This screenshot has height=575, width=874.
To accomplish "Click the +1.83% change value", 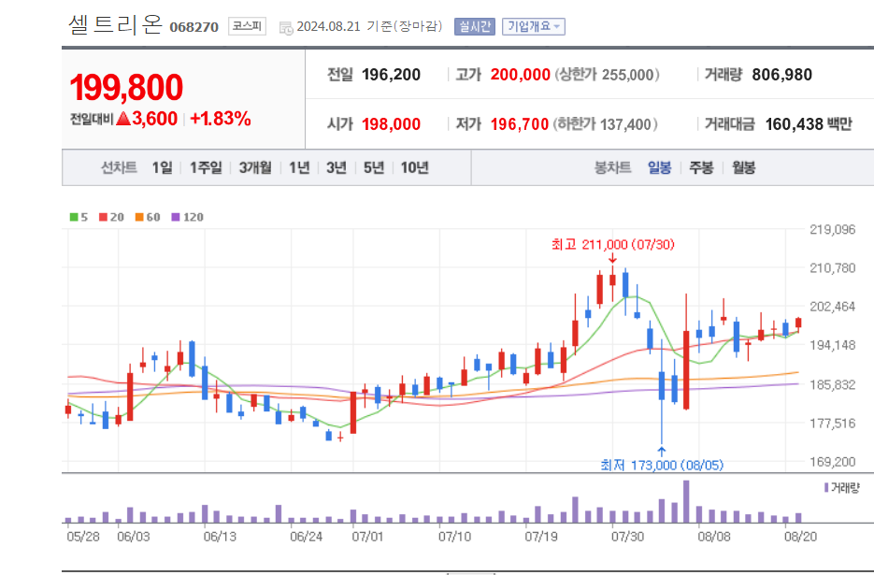I will click(x=221, y=118).
